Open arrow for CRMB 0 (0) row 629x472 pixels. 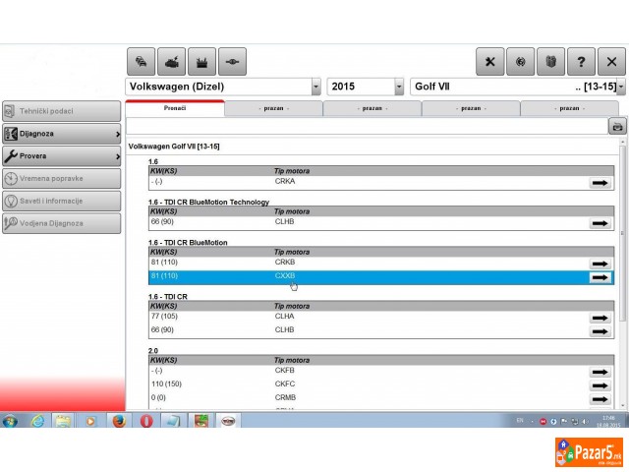point(600,399)
